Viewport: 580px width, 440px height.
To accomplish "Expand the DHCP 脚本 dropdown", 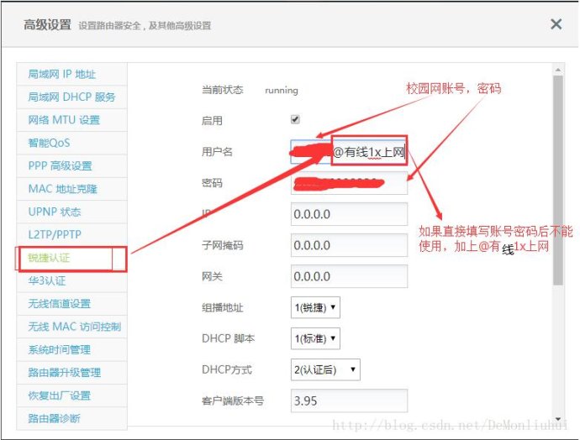I will click(316, 338).
